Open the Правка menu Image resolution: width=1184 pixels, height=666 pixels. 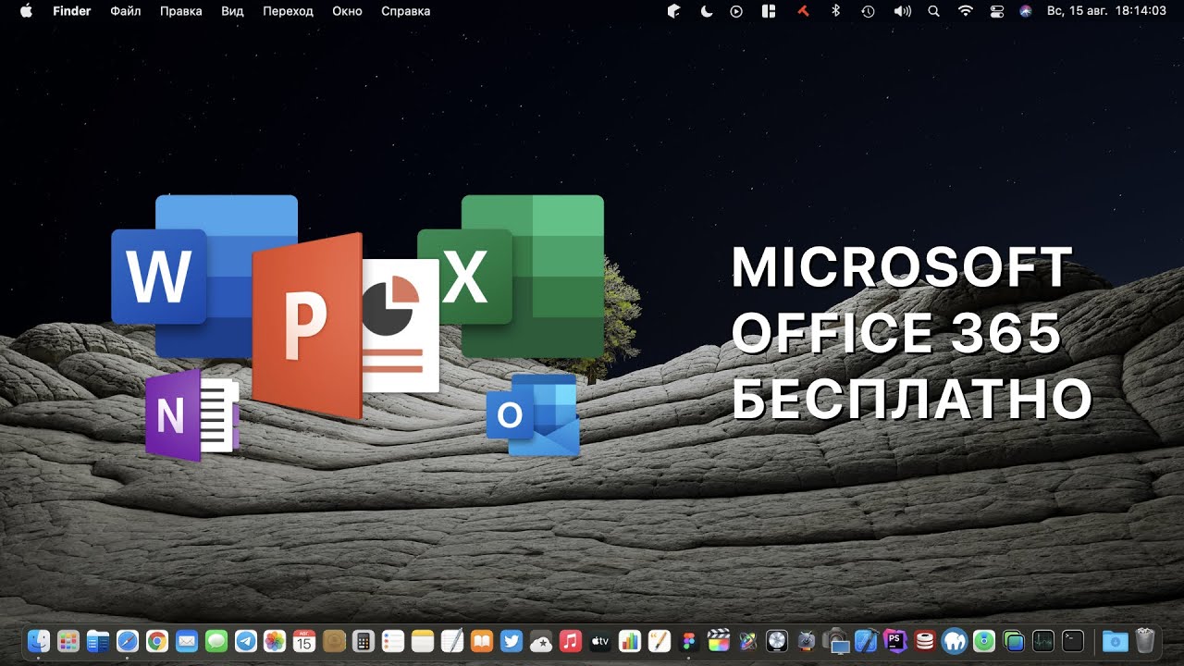181,11
